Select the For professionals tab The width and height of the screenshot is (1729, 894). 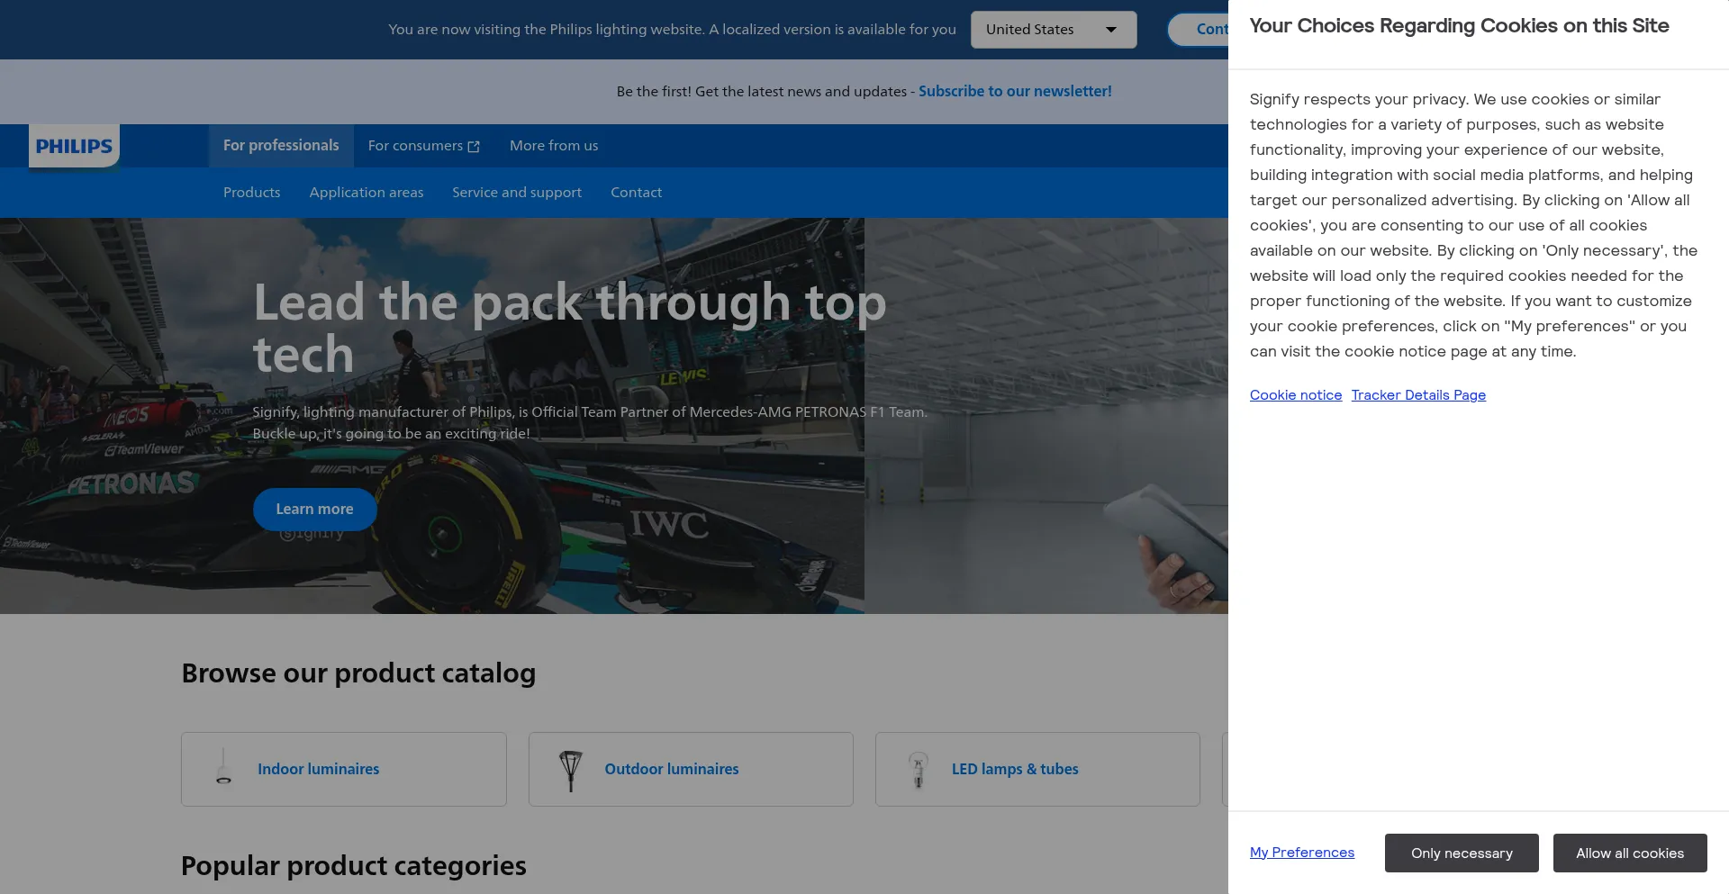click(281, 146)
